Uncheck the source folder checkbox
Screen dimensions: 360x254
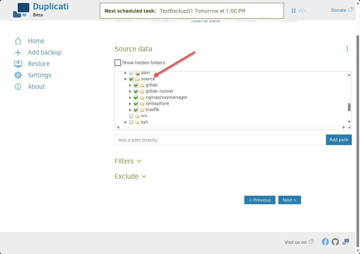131,79
